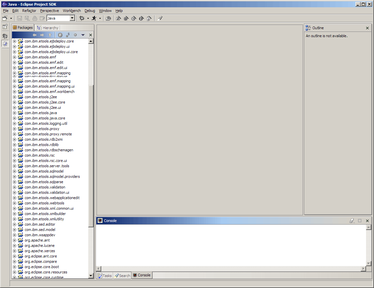Close the Packages view

91,35
